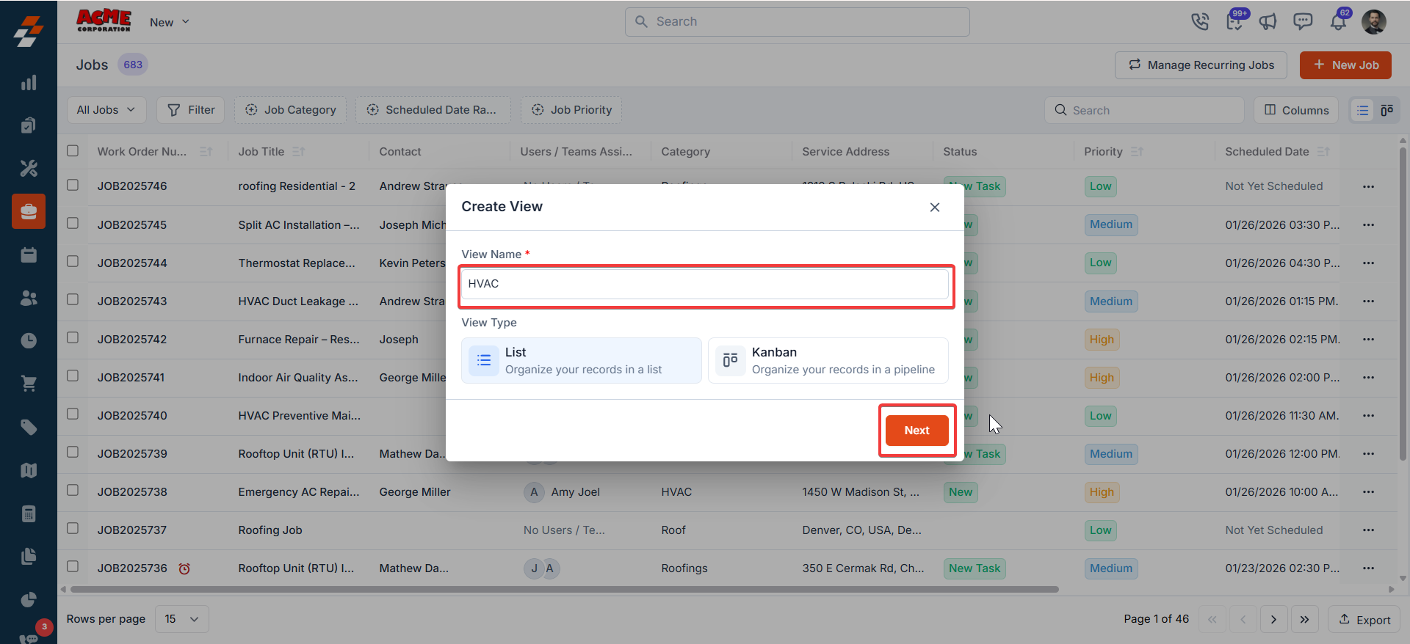Open the pie chart reports sidebar icon
This screenshot has width=1410, height=644.
pos(29,600)
